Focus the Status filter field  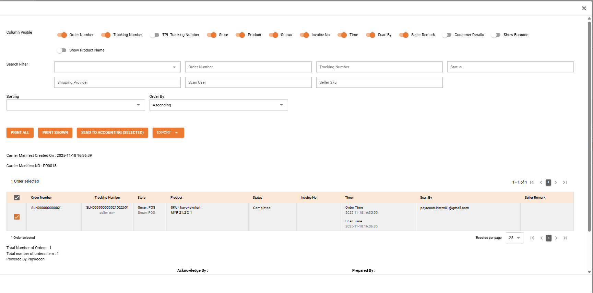tap(510, 67)
